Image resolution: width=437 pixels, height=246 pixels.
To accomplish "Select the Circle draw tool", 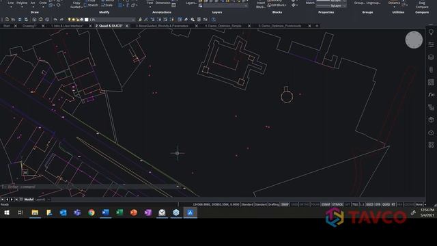I will click(x=43, y=3).
